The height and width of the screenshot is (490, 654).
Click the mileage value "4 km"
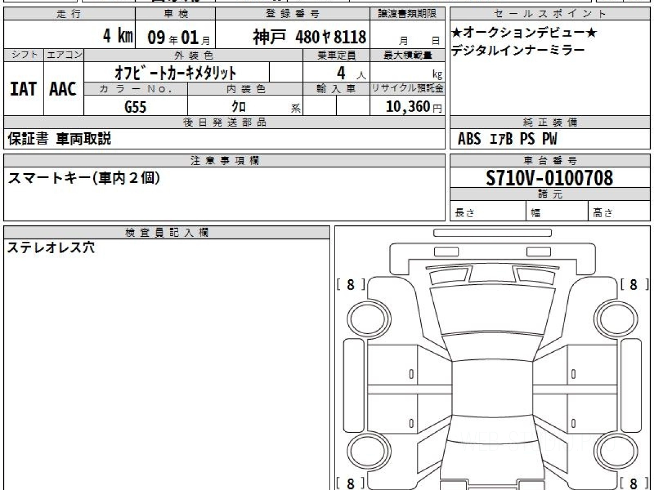tap(118, 36)
